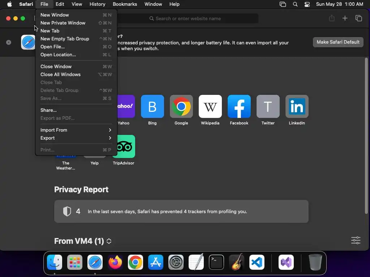The image size is (370, 277).
Task: Open Control Center in menu bar
Action: [307, 4]
